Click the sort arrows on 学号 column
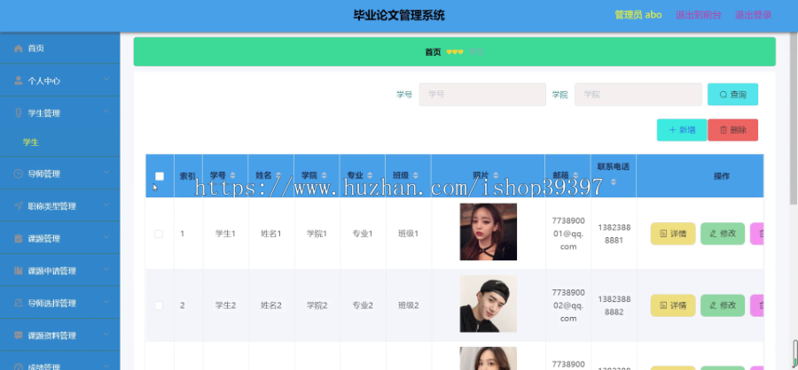The height and width of the screenshot is (370, 798). click(232, 175)
